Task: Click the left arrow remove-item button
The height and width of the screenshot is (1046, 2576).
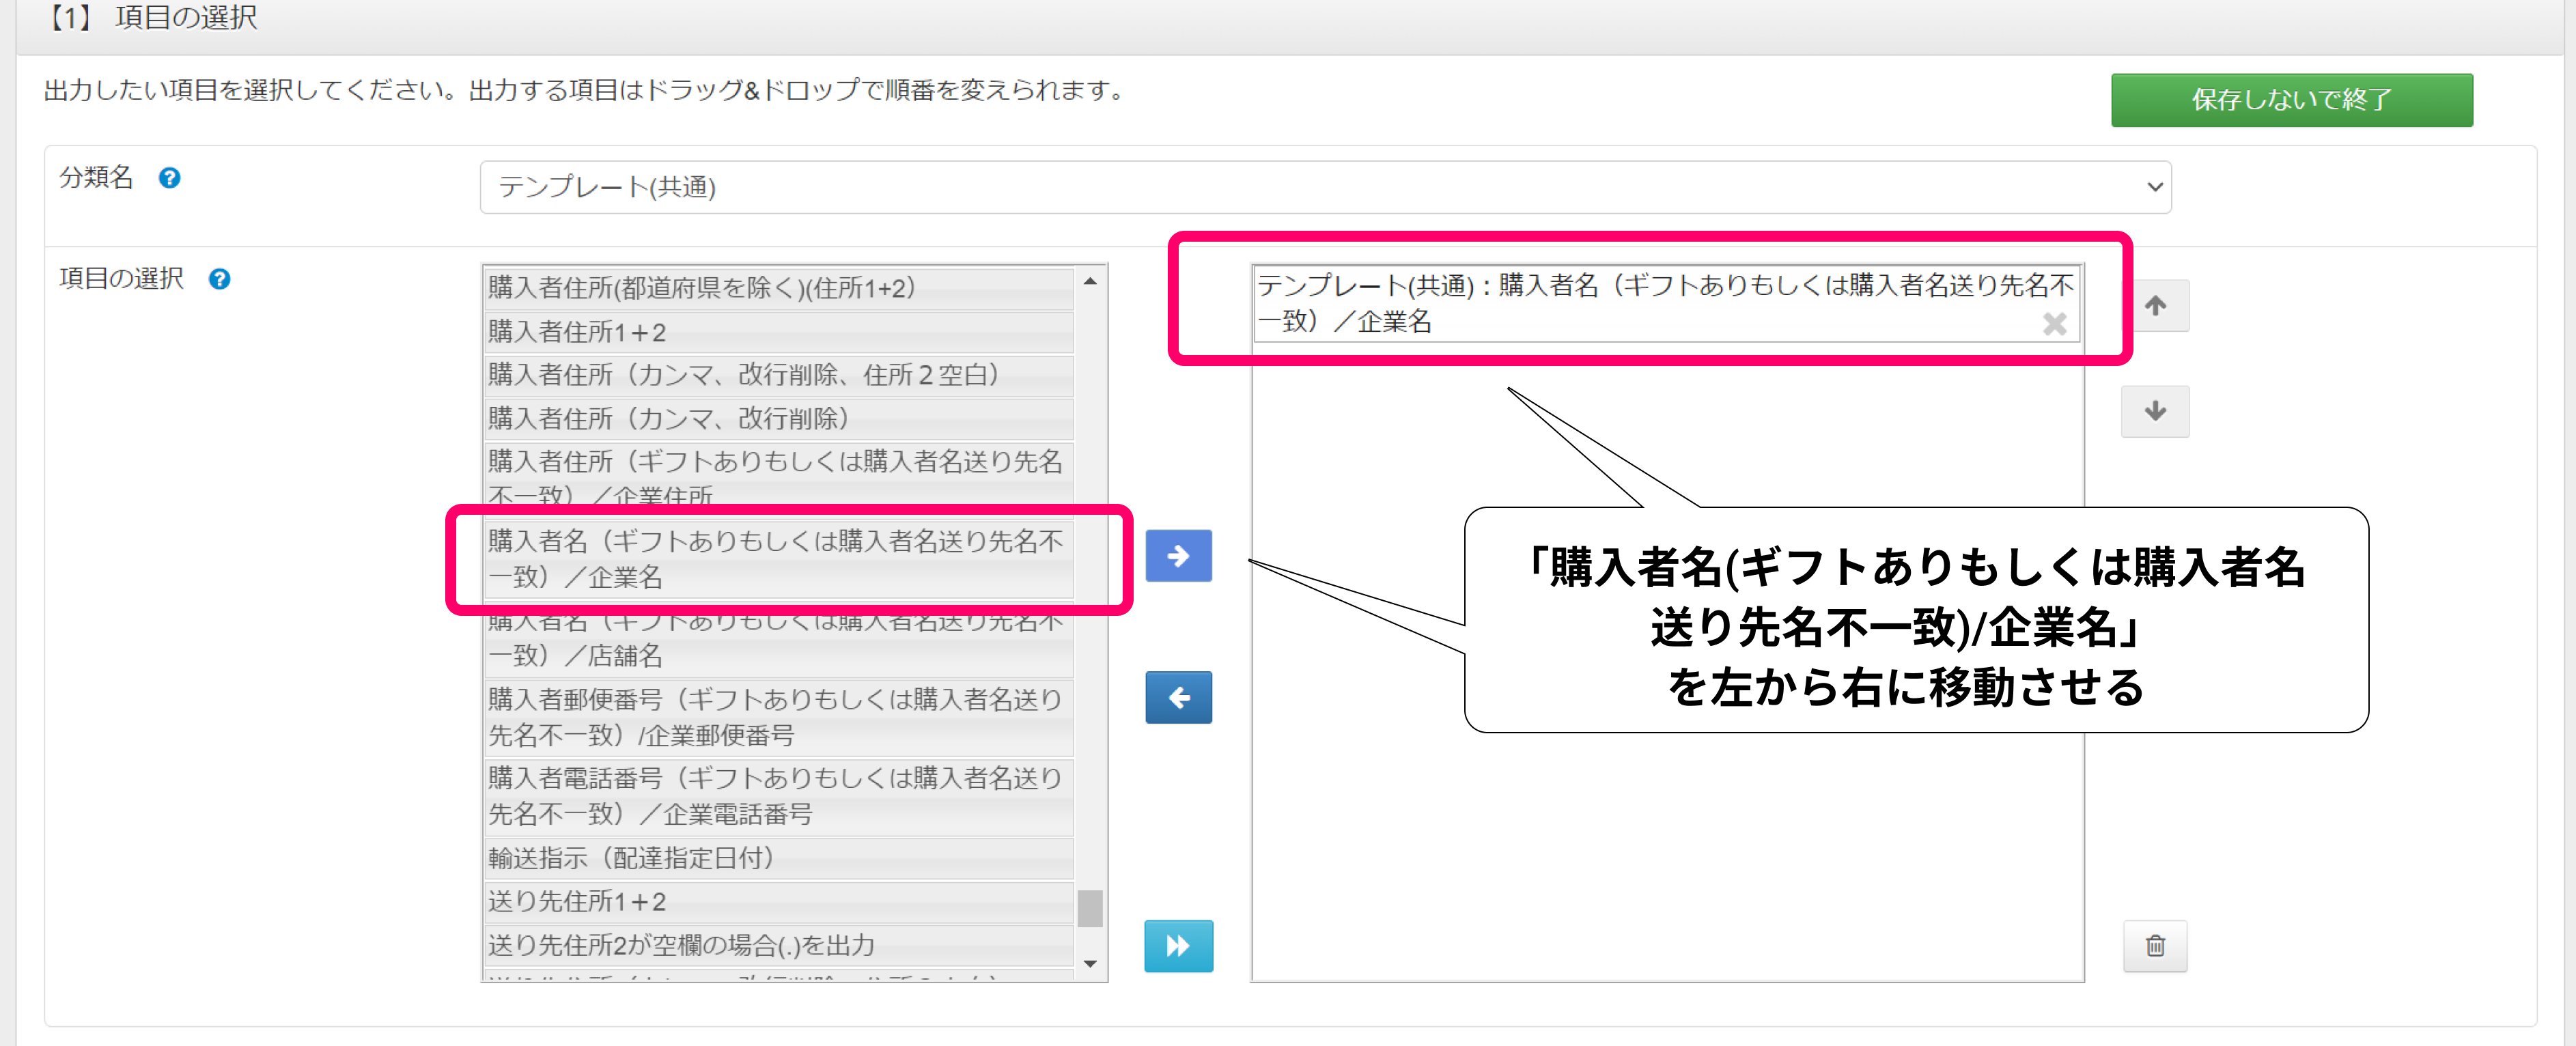Action: tap(1178, 697)
